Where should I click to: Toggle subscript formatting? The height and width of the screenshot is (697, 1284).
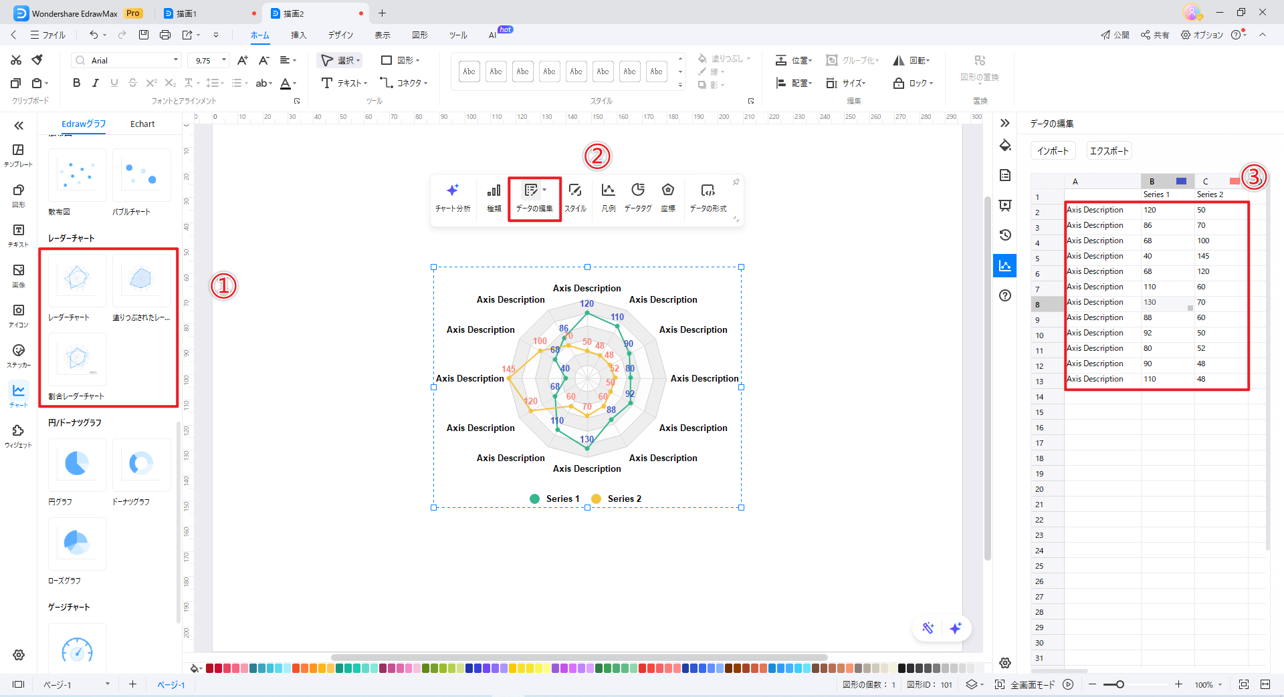pos(170,83)
